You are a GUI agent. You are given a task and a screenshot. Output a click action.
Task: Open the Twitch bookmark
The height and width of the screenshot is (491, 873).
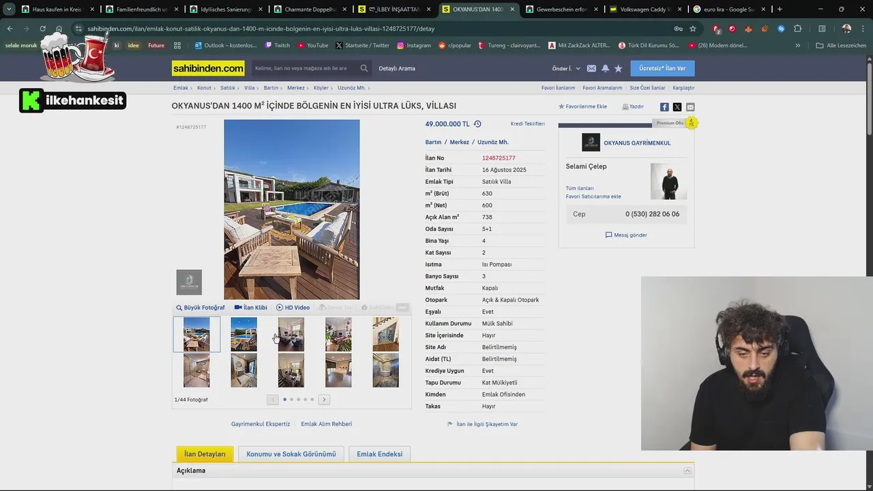(277, 45)
